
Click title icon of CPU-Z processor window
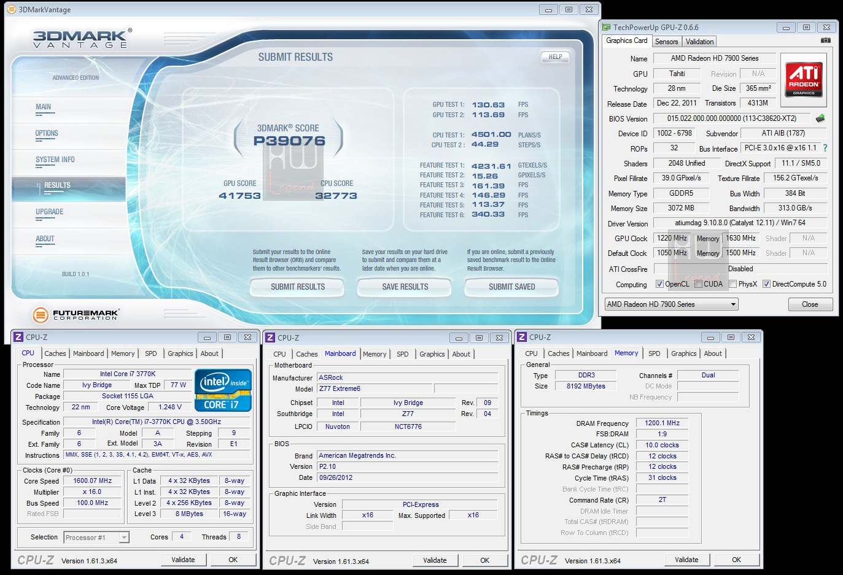pos(18,337)
